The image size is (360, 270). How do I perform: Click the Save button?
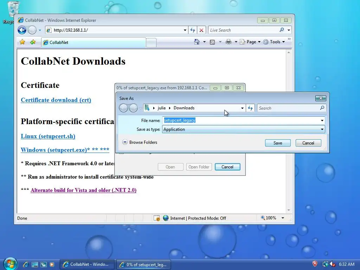278,143
